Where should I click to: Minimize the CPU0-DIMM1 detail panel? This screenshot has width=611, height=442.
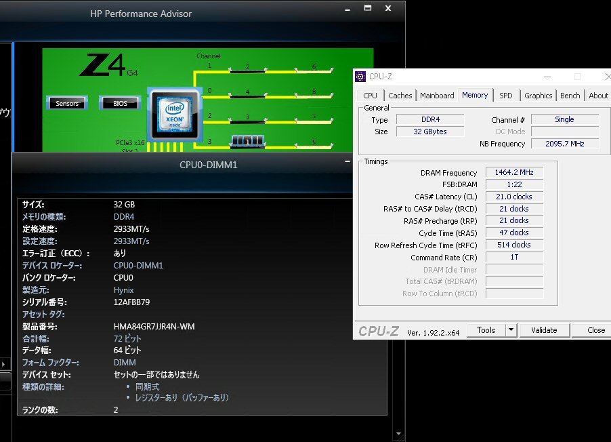pyautogui.click(x=347, y=161)
